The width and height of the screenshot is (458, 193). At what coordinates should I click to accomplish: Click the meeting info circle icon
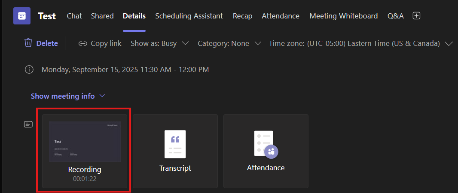(x=29, y=69)
